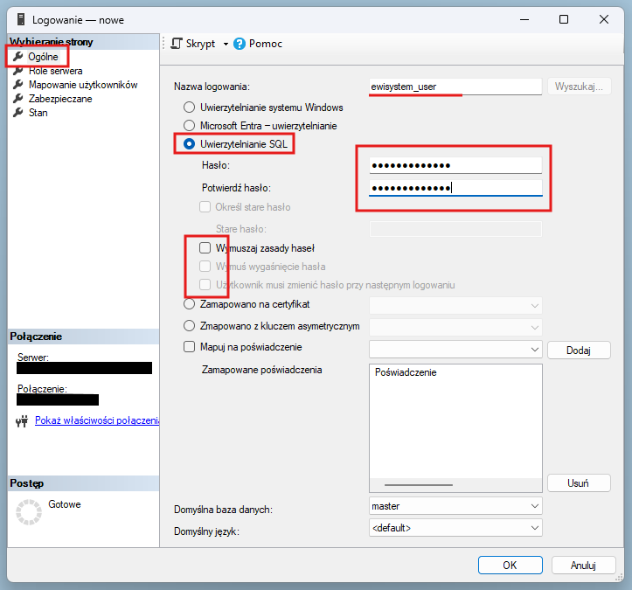Enable Wymuszaj zasady haseł checkbox
The width and height of the screenshot is (632, 590).
tap(205, 248)
